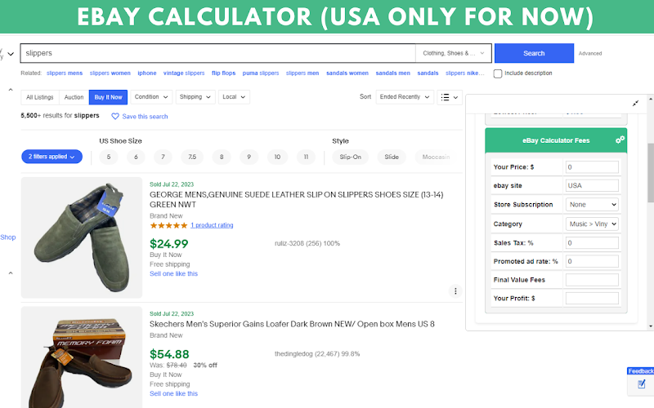Select US shoe size 7
The height and width of the screenshot is (408, 654).
point(163,157)
